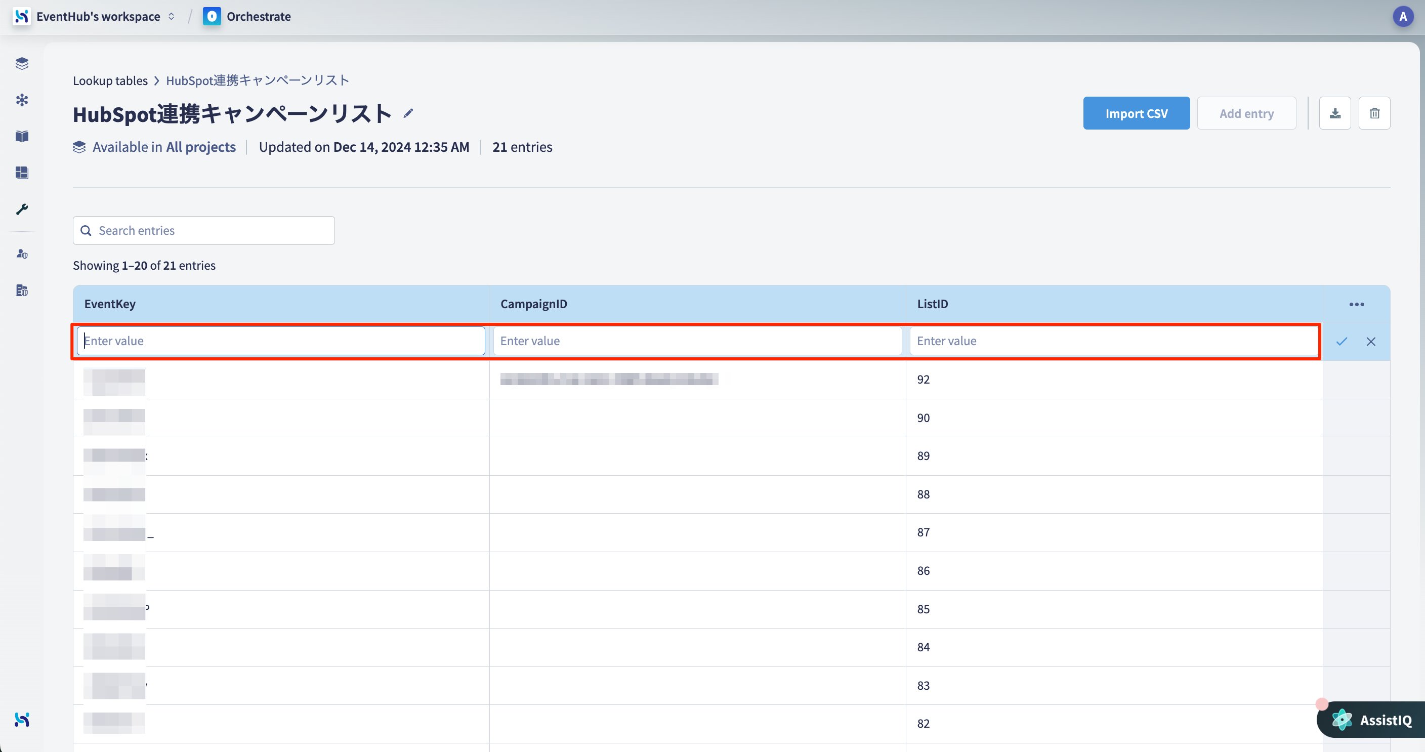Click the ListID Enter value field

pos(1114,341)
